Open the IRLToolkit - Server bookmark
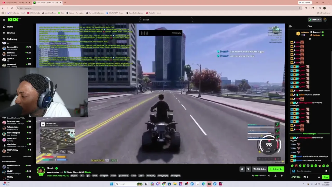332x187 pixels. tap(153, 13)
